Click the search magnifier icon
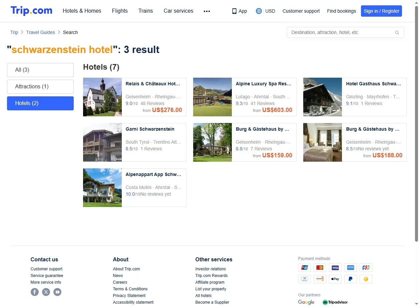Image resolution: width=419 pixels, height=307 pixels. [397, 32]
